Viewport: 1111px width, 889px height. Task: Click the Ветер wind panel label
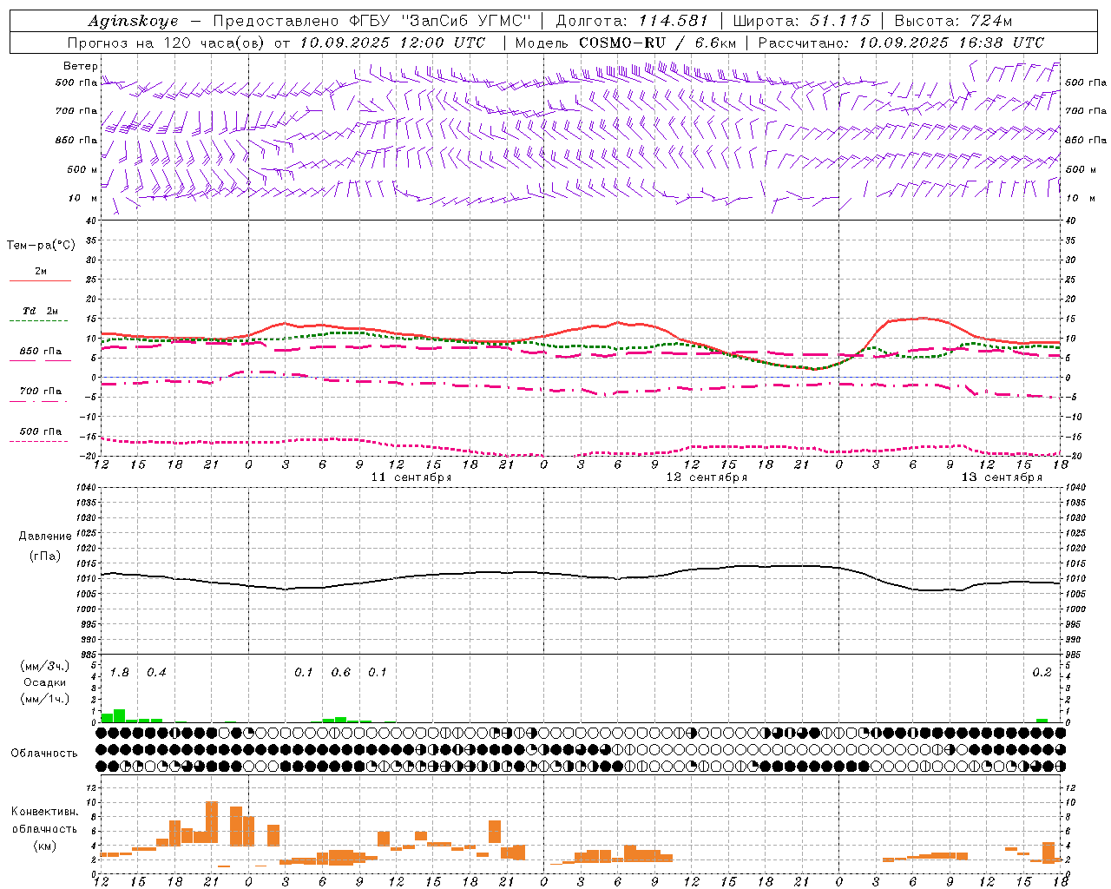[80, 66]
